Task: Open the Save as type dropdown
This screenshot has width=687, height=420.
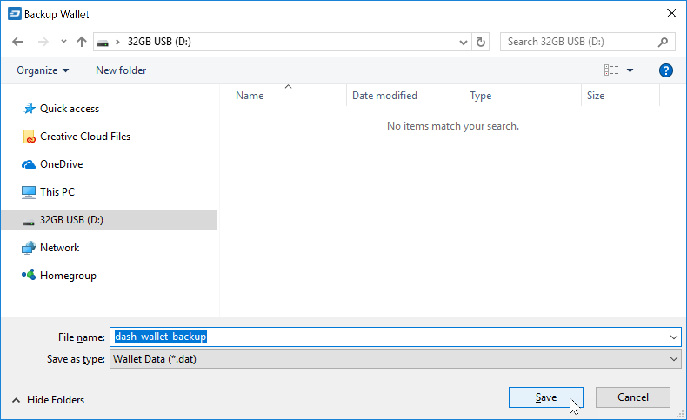Action: 395,359
